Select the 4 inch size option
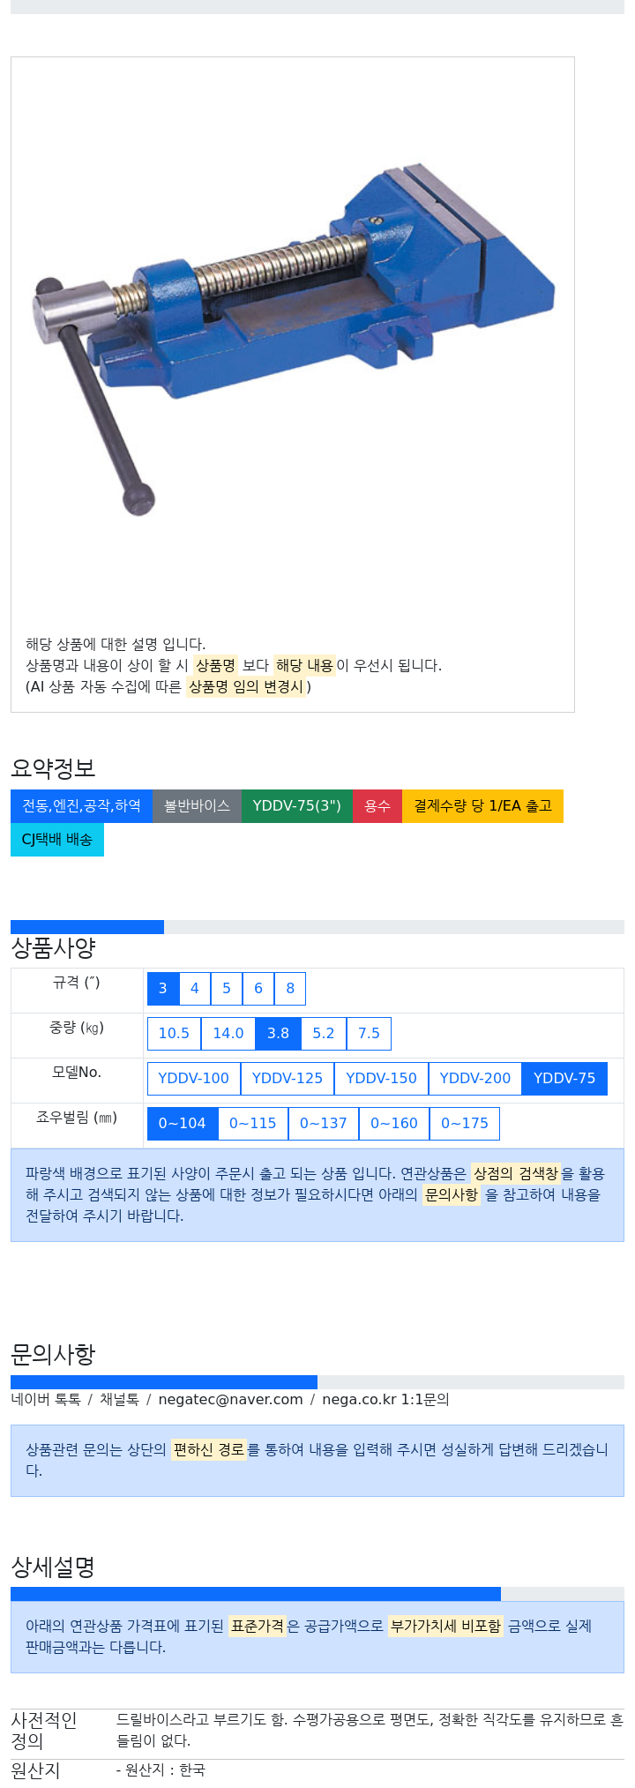Viewport: 635px width, 1788px height. pos(195,989)
